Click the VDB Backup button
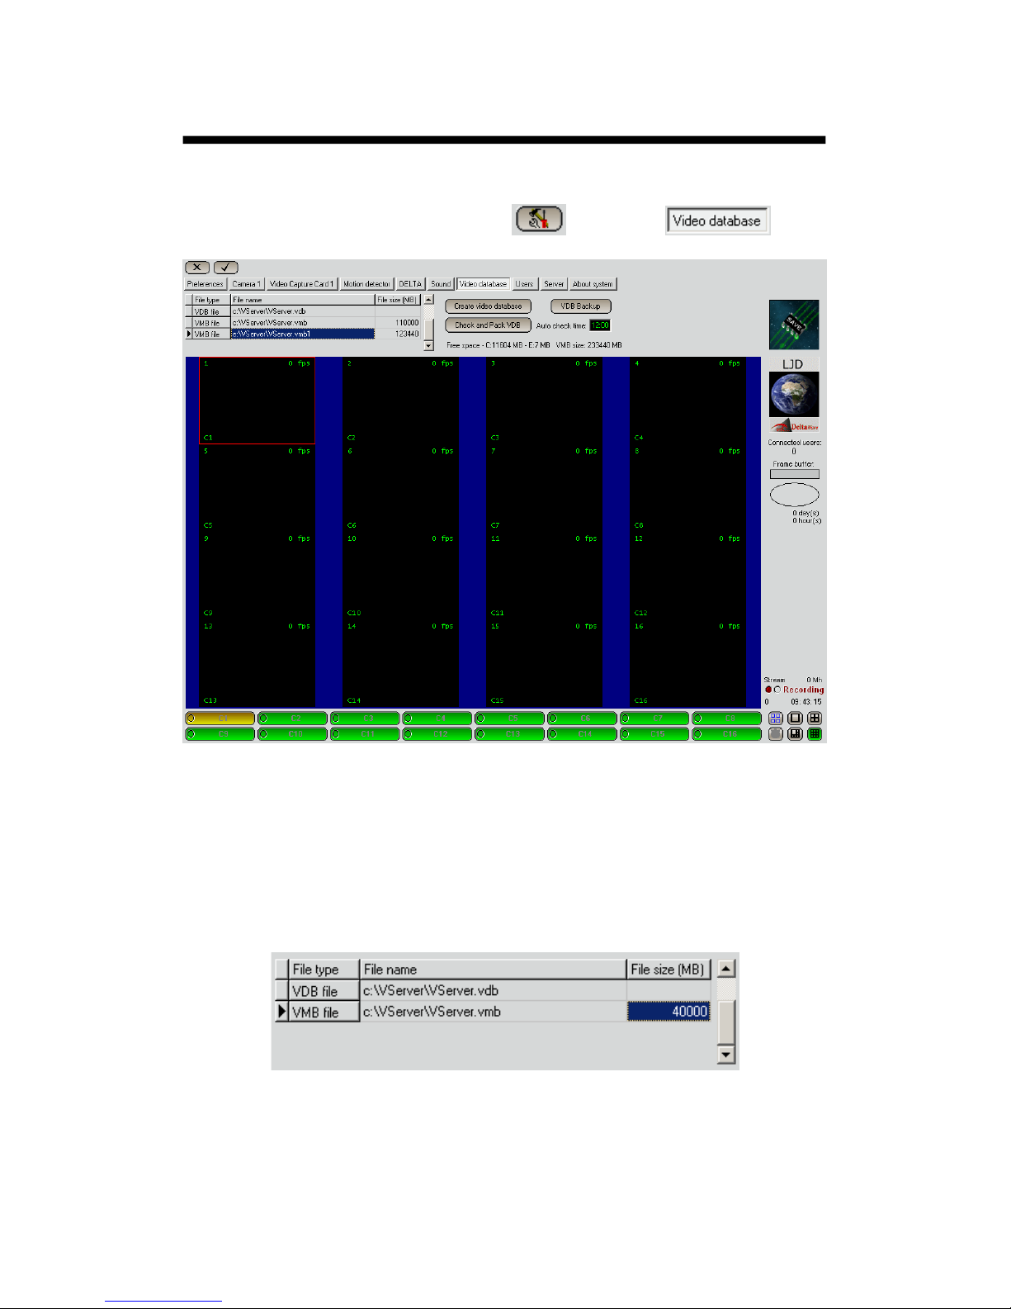1011x1309 pixels. pyautogui.click(x=581, y=306)
